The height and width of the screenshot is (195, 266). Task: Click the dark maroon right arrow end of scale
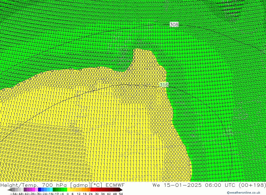coord(121,190)
